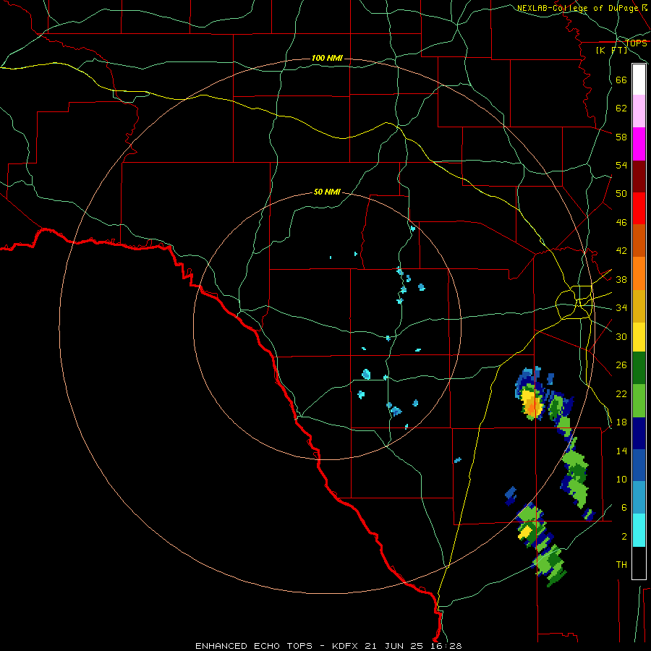Click the "50 NMI" range ring label
651x651 pixels.
[327, 192]
